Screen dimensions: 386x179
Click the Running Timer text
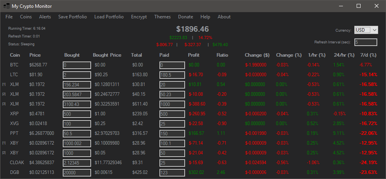27,29
